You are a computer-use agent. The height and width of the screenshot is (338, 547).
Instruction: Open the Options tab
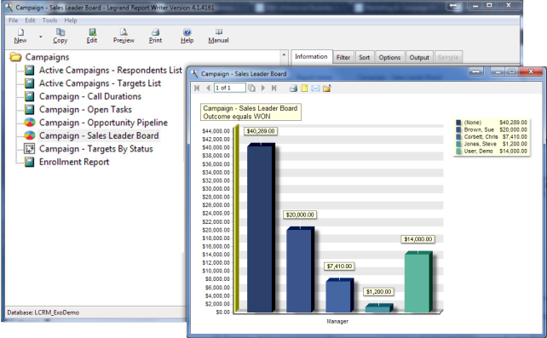tap(389, 58)
